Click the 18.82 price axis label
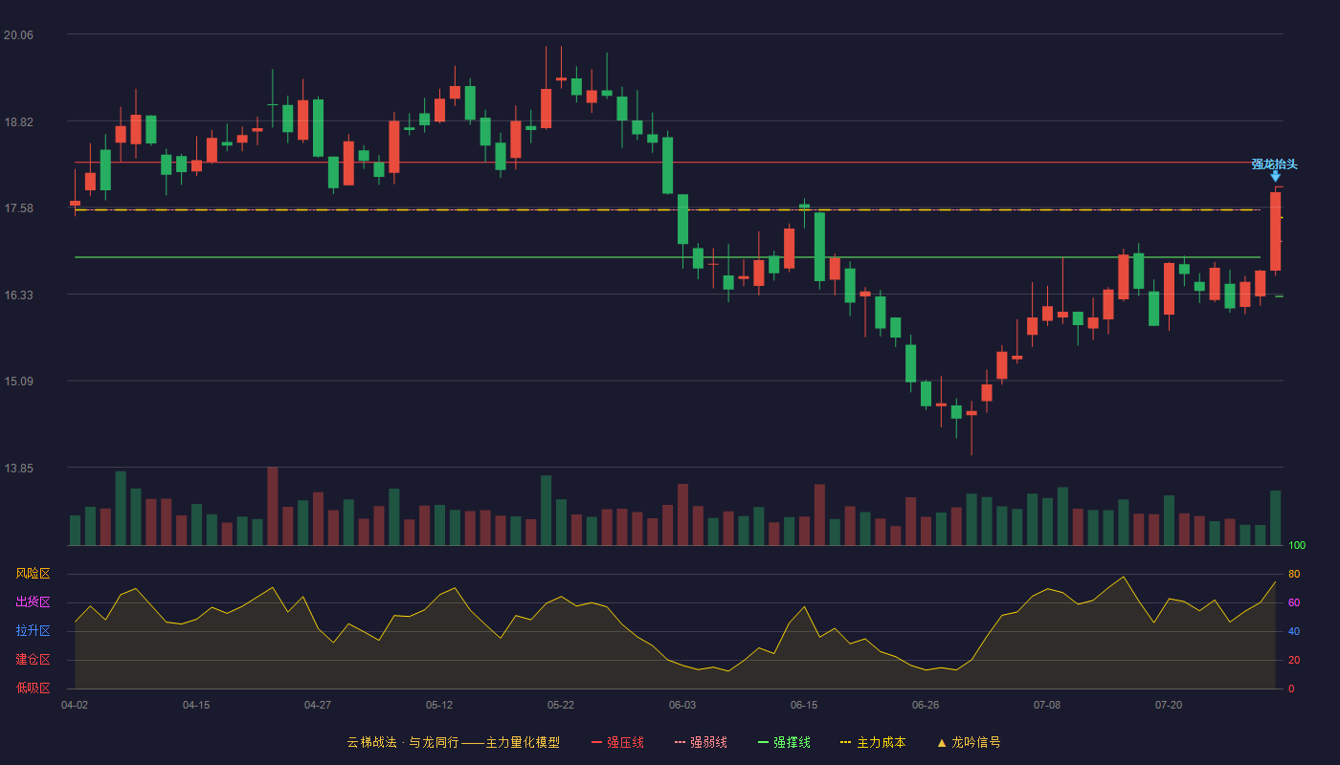 (x=18, y=122)
